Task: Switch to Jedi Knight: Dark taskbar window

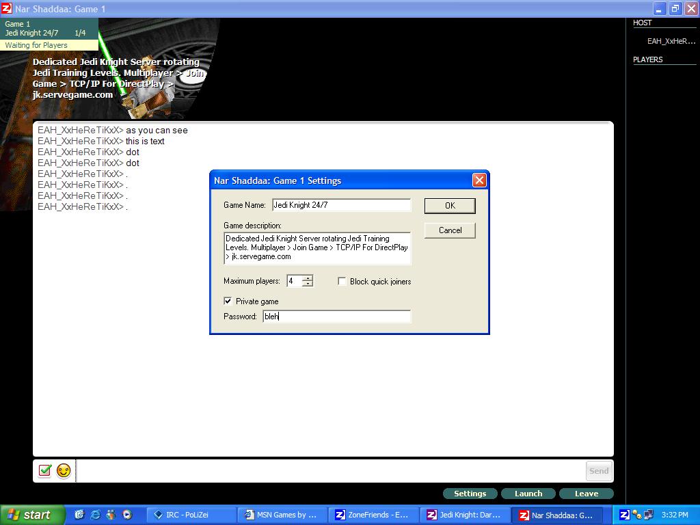Action: (x=465, y=515)
